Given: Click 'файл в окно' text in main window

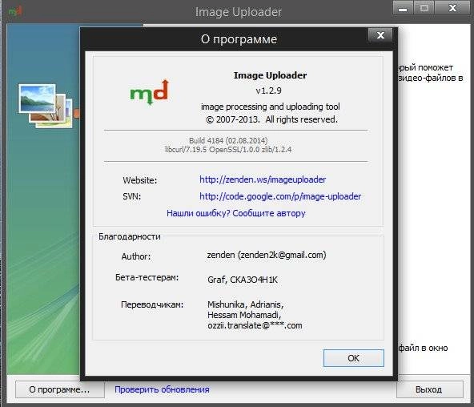Looking at the screenshot, I should 423,348.
